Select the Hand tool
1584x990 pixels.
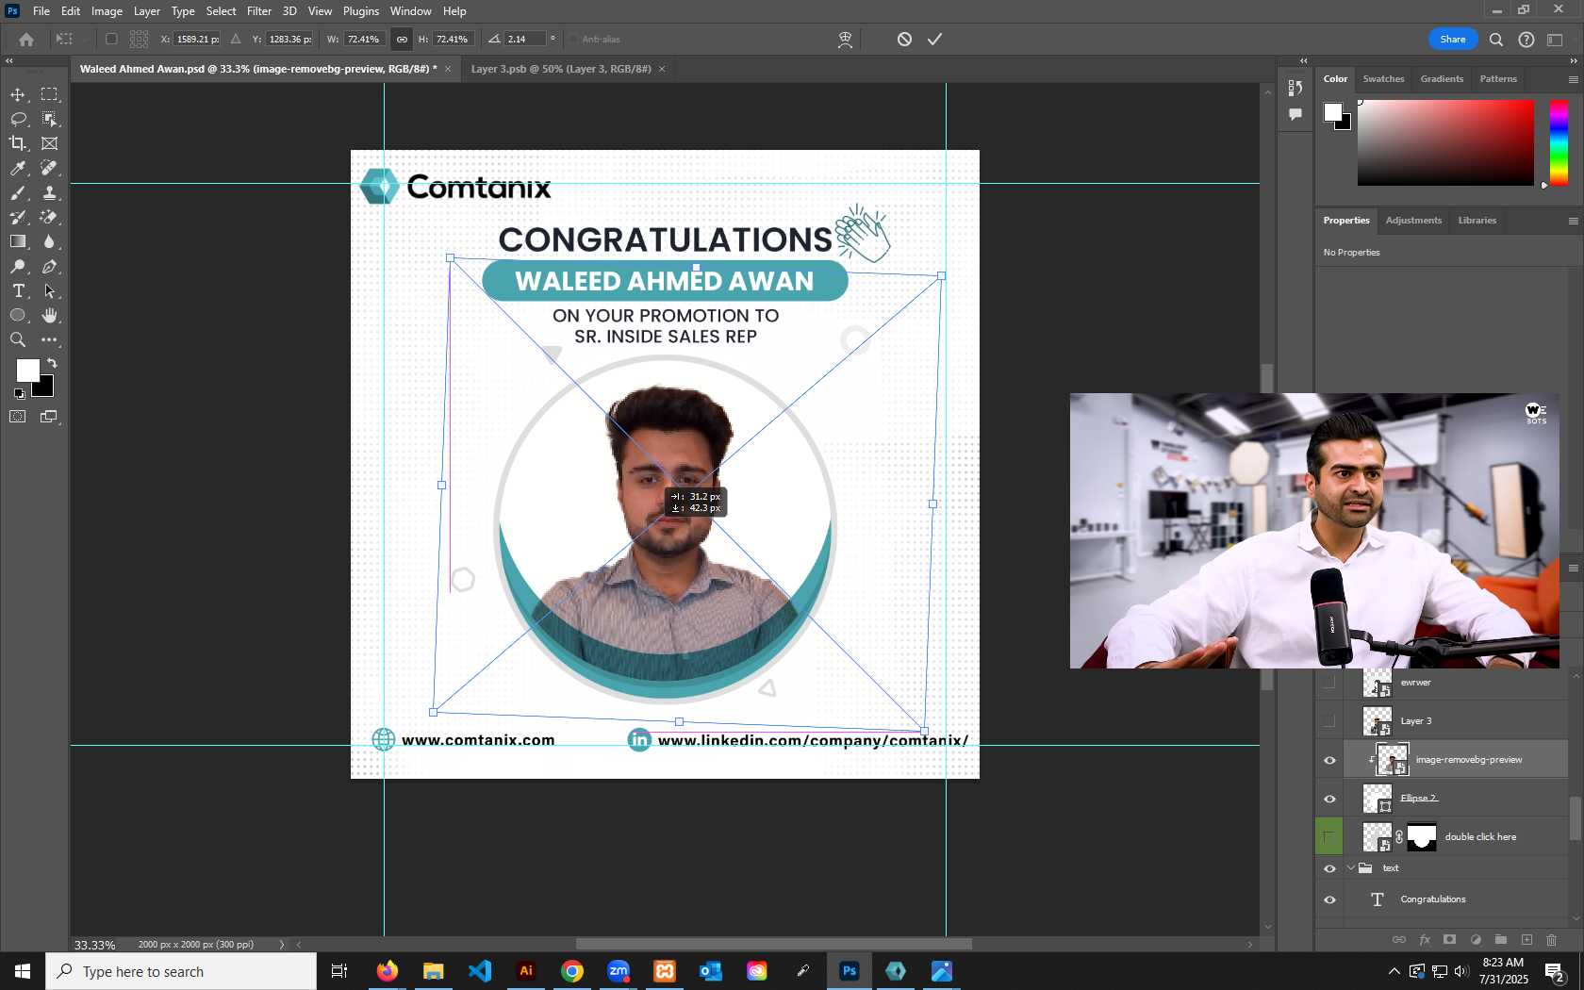[x=50, y=316]
